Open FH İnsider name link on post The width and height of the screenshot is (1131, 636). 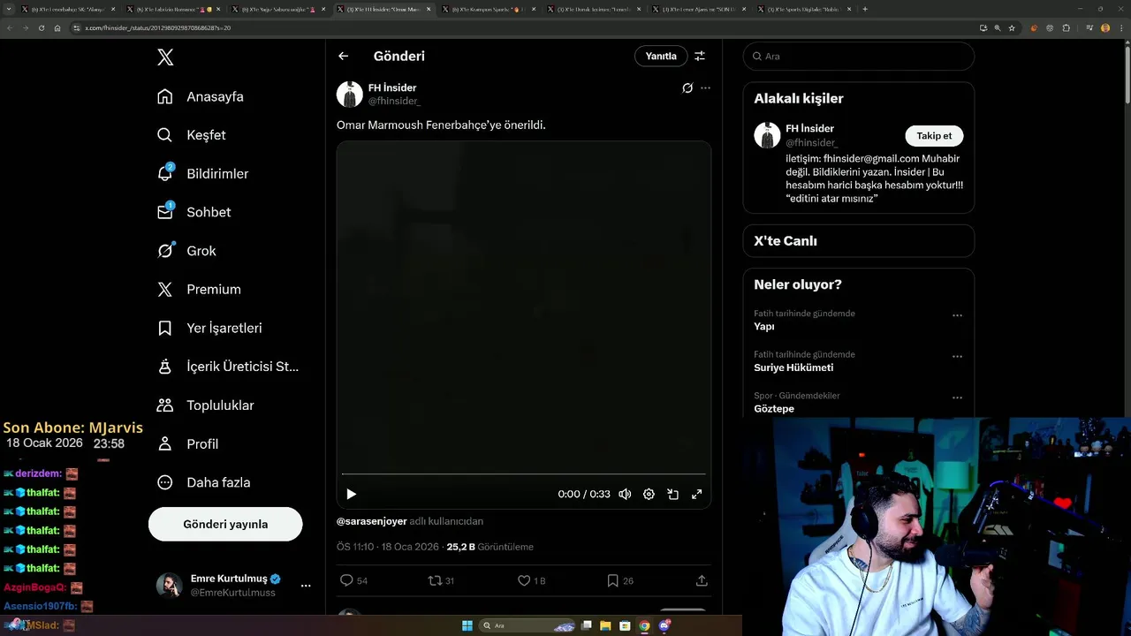[392, 87]
